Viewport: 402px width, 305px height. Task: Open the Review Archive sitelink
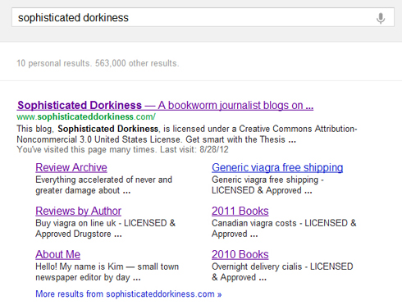pos(71,167)
